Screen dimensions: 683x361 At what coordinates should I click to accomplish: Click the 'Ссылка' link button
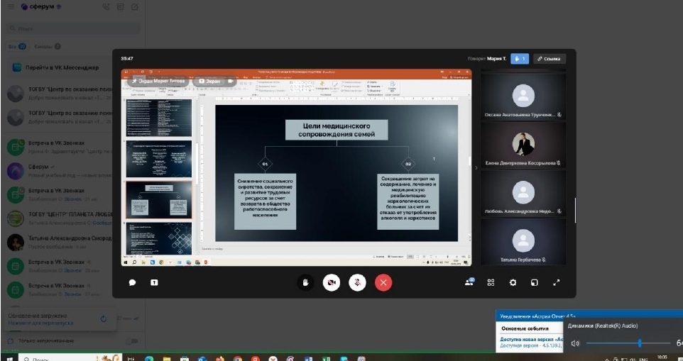point(549,59)
